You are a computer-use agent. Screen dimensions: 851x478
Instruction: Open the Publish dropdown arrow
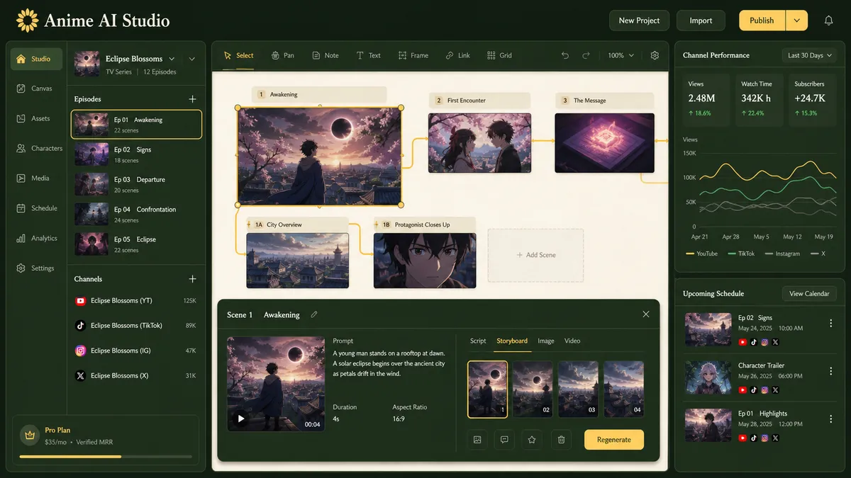797,21
